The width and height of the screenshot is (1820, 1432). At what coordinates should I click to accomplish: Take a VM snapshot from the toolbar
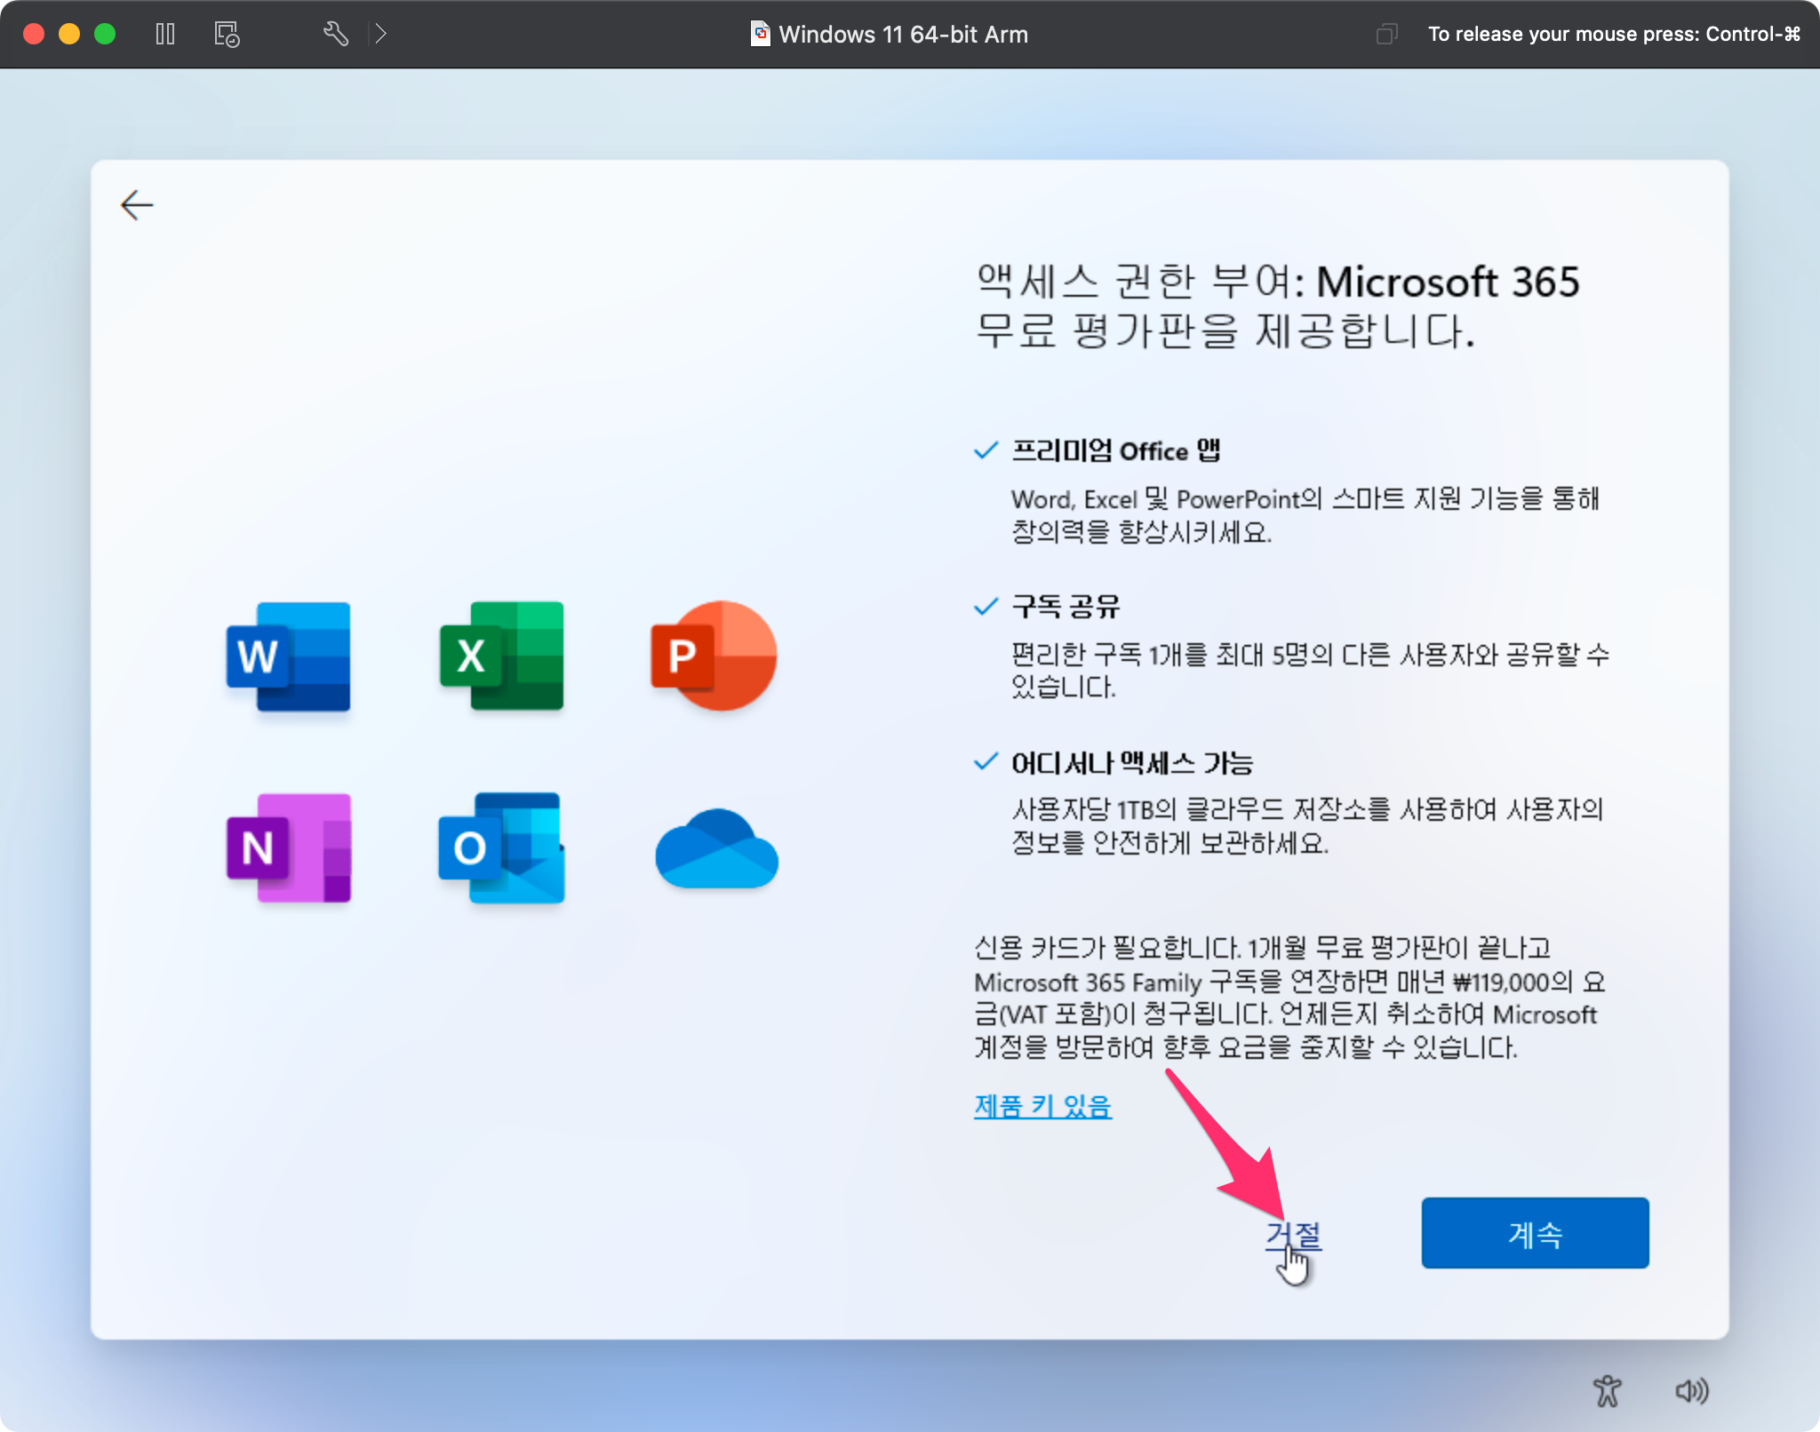click(227, 34)
